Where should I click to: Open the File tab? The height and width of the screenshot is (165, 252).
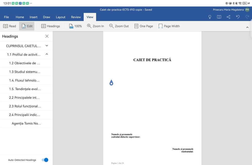pos(7,17)
